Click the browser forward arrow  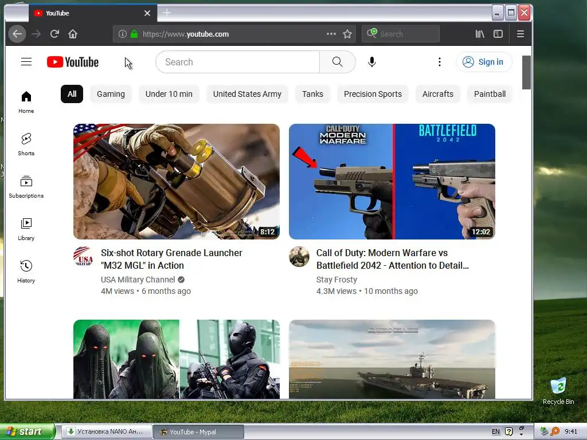[36, 34]
